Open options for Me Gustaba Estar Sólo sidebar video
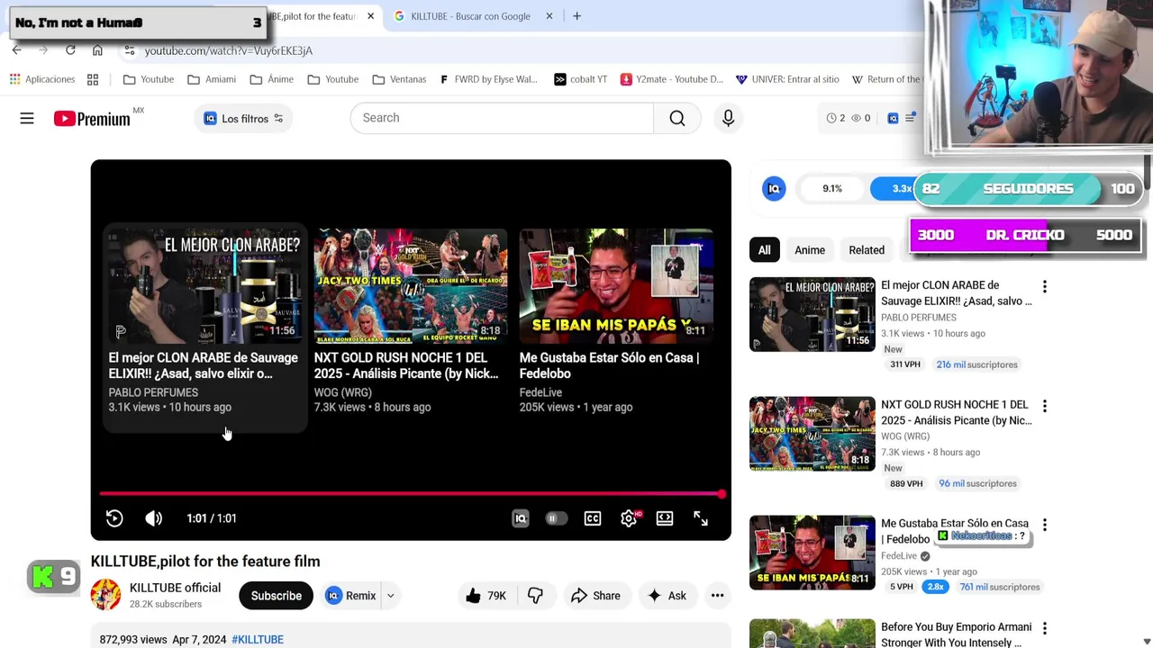The width and height of the screenshot is (1153, 648). point(1044,525)
